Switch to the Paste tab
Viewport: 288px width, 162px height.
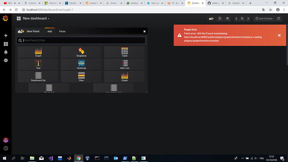(x=62, y=31)
